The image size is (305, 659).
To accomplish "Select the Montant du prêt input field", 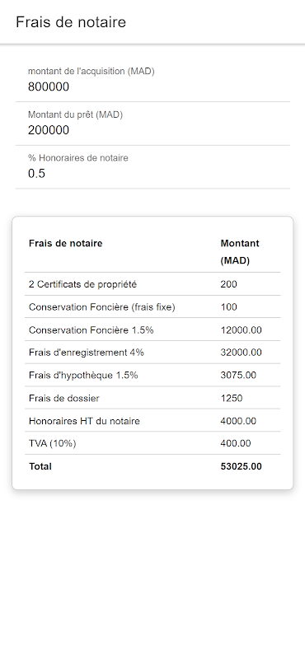I will tap(152, 124).
